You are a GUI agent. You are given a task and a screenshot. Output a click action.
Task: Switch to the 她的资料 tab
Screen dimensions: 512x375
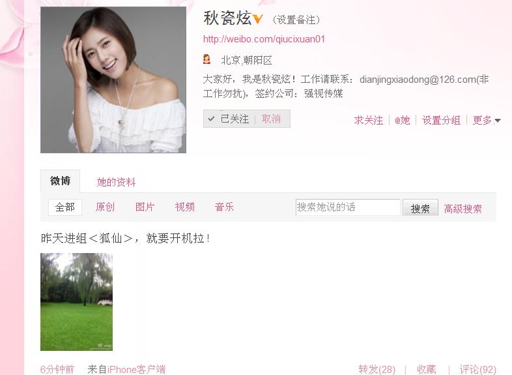click(116, 182)
